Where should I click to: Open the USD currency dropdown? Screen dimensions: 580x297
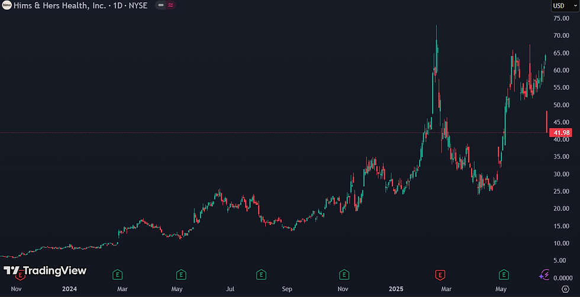(565, 5)
